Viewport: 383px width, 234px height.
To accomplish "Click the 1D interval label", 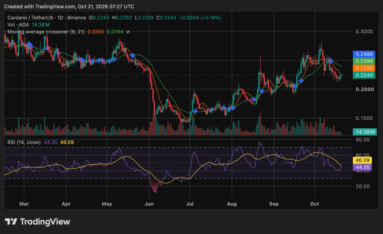I will pos(60,18).
